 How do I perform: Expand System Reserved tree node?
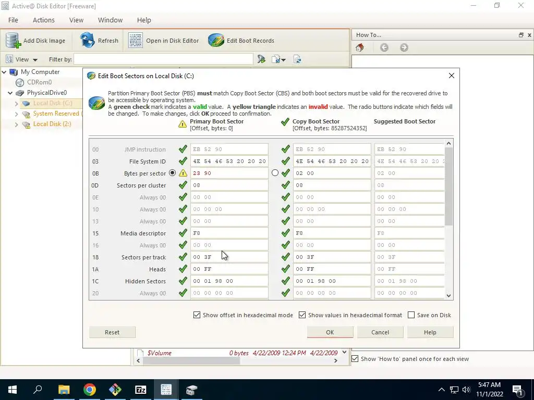[16, 114]
